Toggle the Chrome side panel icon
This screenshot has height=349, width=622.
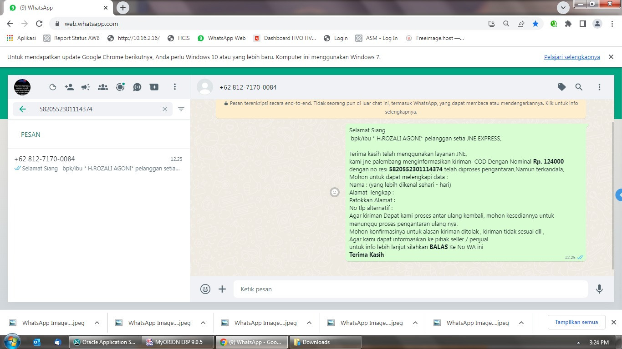coord(582,24)
